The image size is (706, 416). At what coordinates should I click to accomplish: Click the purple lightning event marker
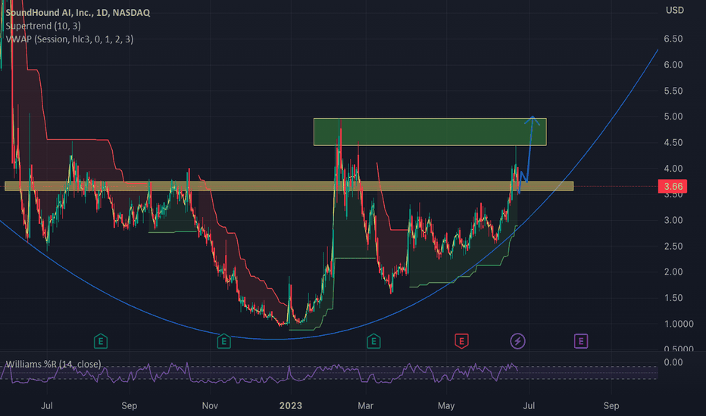[x=517, y=341]
